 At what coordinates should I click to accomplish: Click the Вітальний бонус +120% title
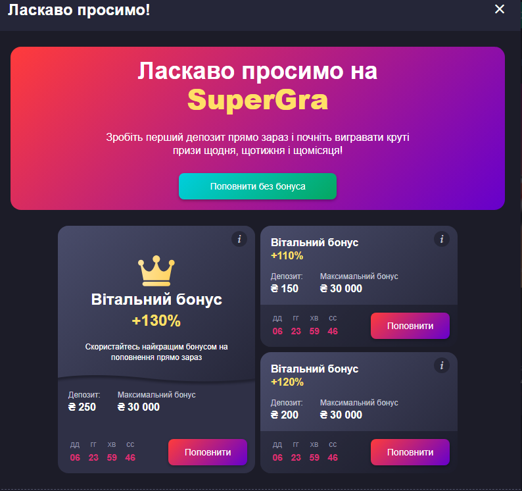point(314,375)
